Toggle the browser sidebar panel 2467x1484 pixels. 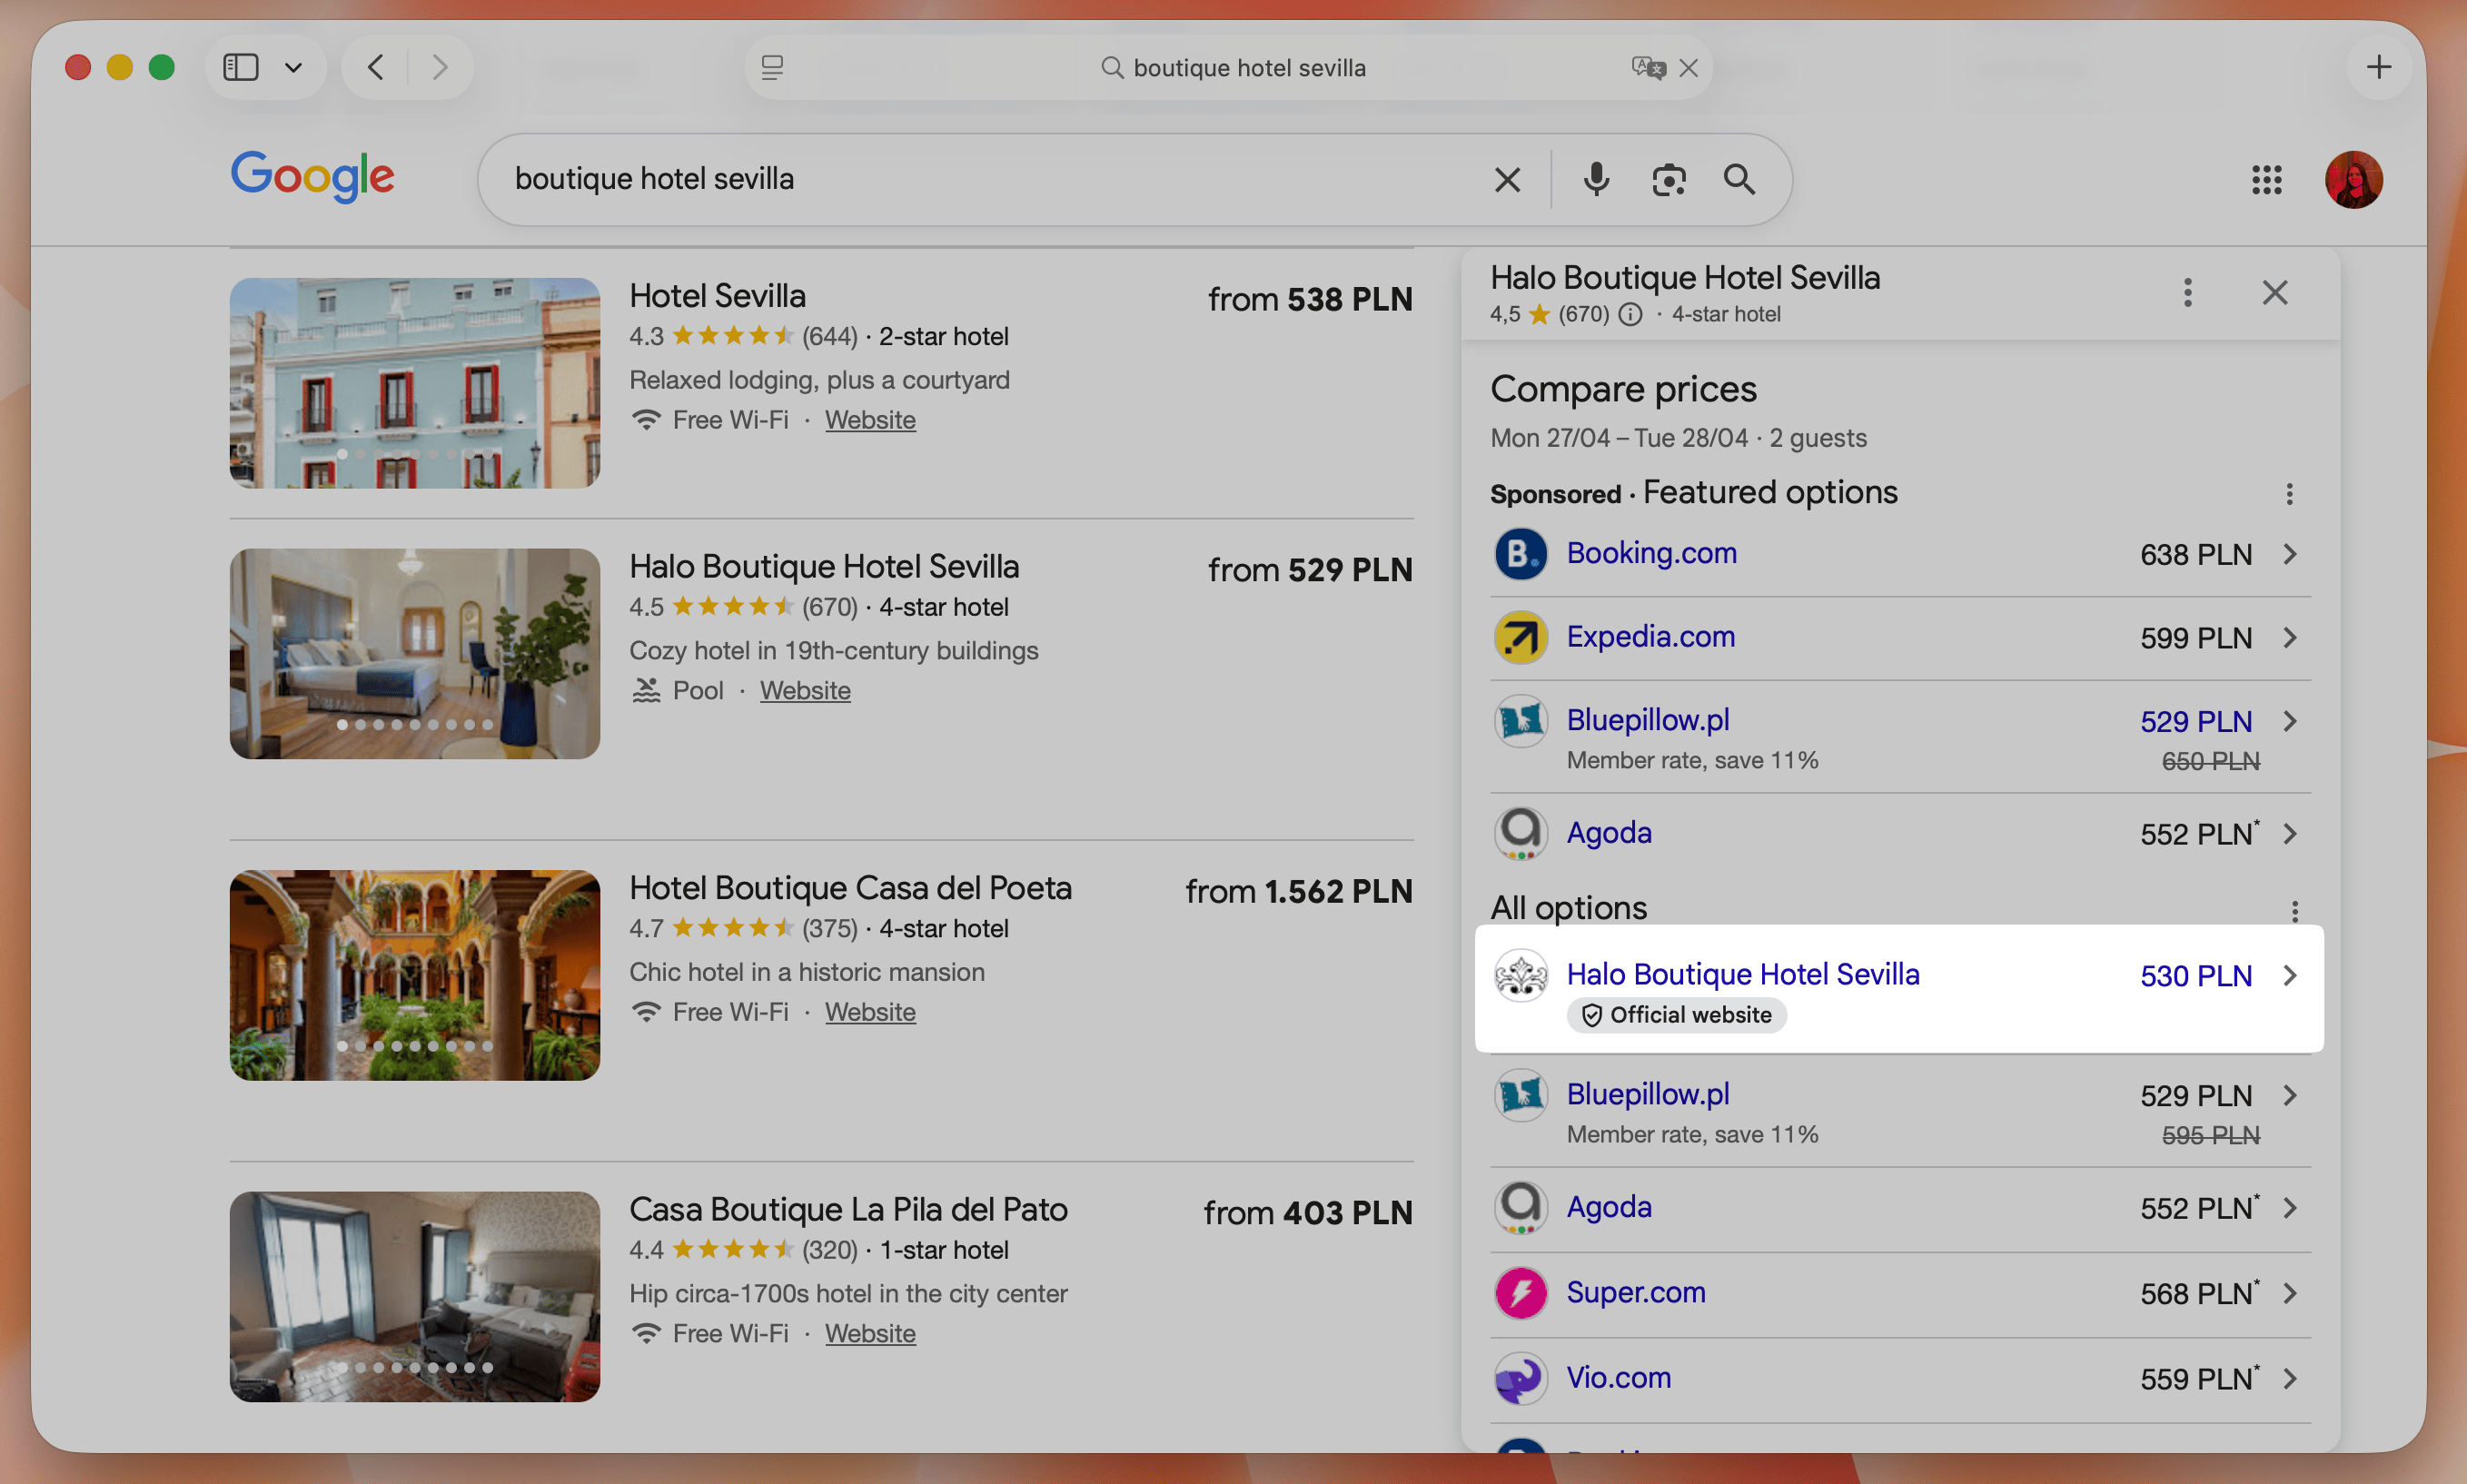(x=239, y=67)
